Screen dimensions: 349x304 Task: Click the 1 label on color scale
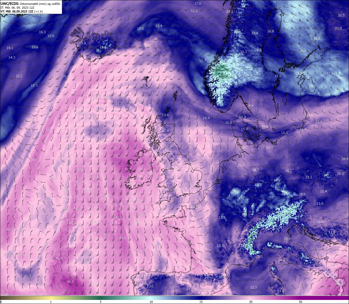pos(51,302)
